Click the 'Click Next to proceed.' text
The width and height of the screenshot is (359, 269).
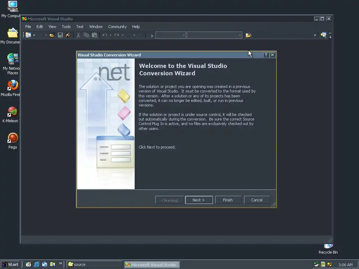pyautogui.click(x=157, y=147)
